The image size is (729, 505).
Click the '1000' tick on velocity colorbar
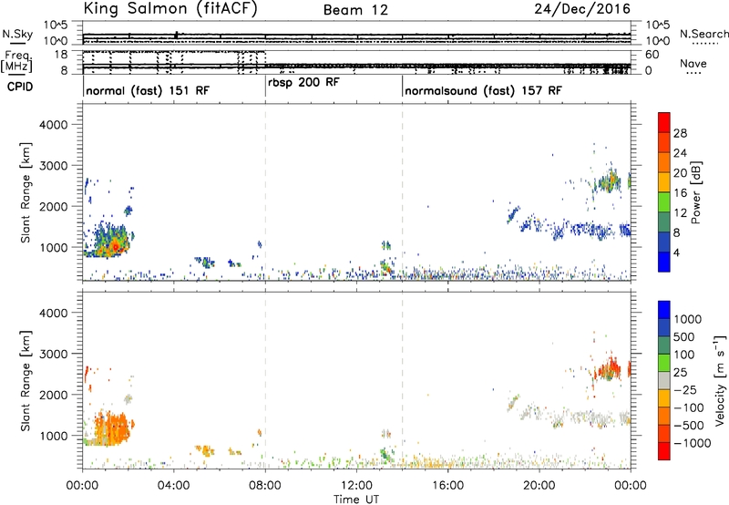688,319
